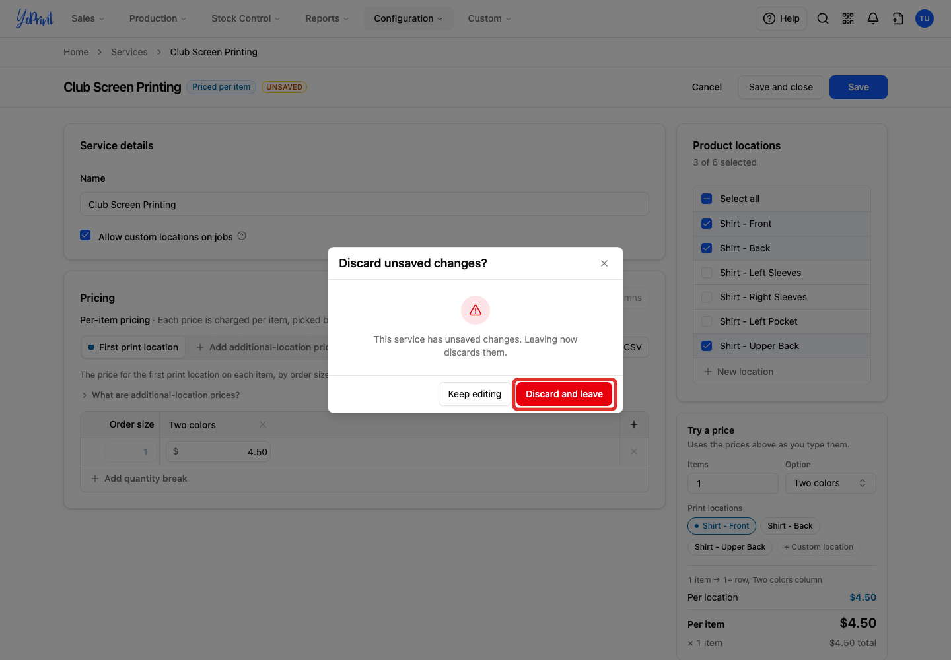Select the First print location tab
The image size is (951, 660).
coord(133,347)
